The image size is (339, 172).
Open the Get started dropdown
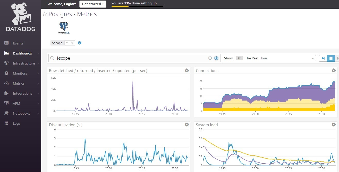pos(93,4)
